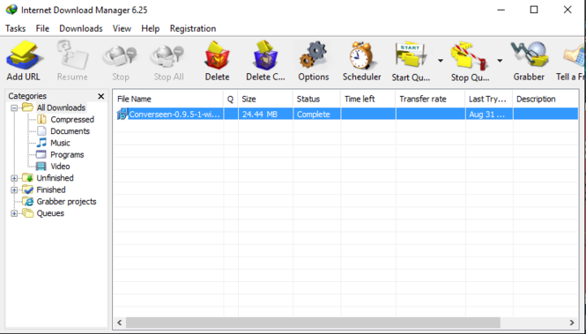Image resolution: width=586 pixels, height=334 pixels.
Task: Click the Complete status cell
Action: pyautogui.click(x=317, y=114)
